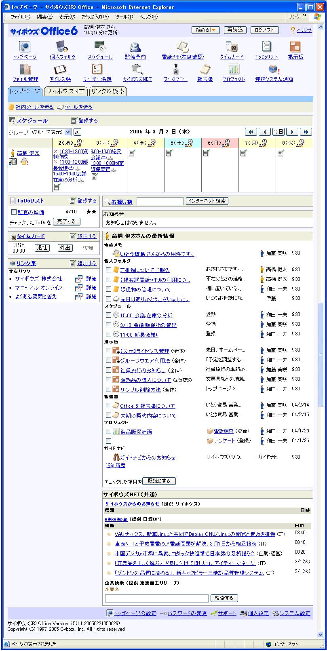Screen dimensions: 327x651
Task: Open the ファイル管理 file management icon
Action: [x=25, y=69]
